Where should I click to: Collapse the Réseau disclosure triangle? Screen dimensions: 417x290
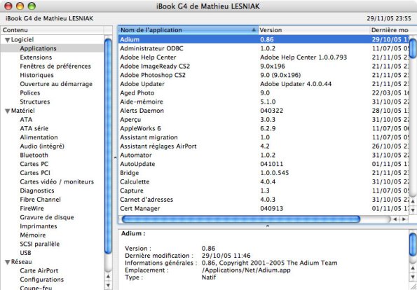(x=8, y=263)
